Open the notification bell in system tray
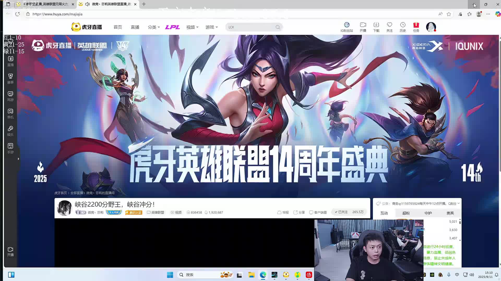Viewport: 501px width, 281px height. pos(497,275)
